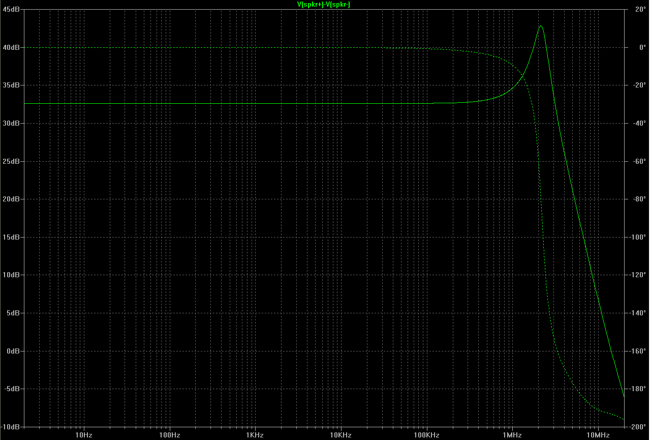
Task: Click the 100KHz frequency axis label
Action: click(426, 435)
